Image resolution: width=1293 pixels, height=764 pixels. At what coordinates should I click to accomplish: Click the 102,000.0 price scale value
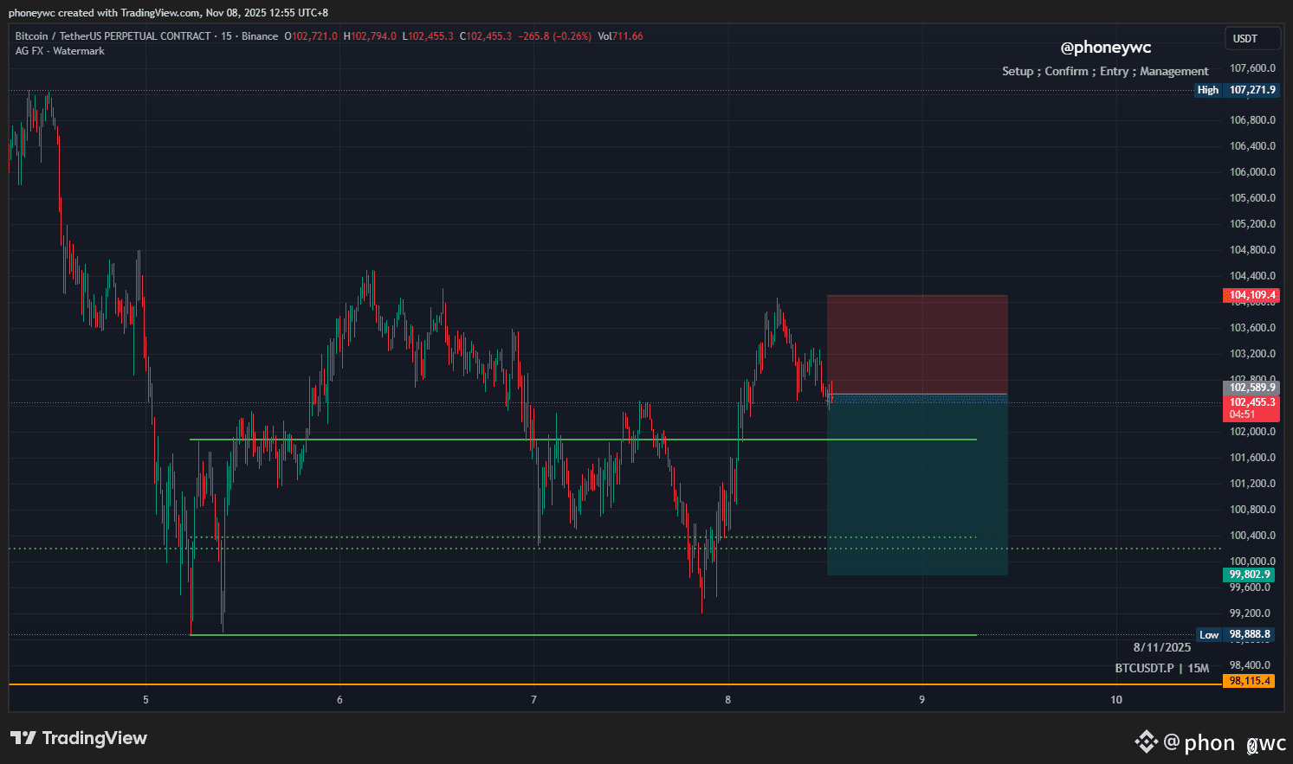1252,432
